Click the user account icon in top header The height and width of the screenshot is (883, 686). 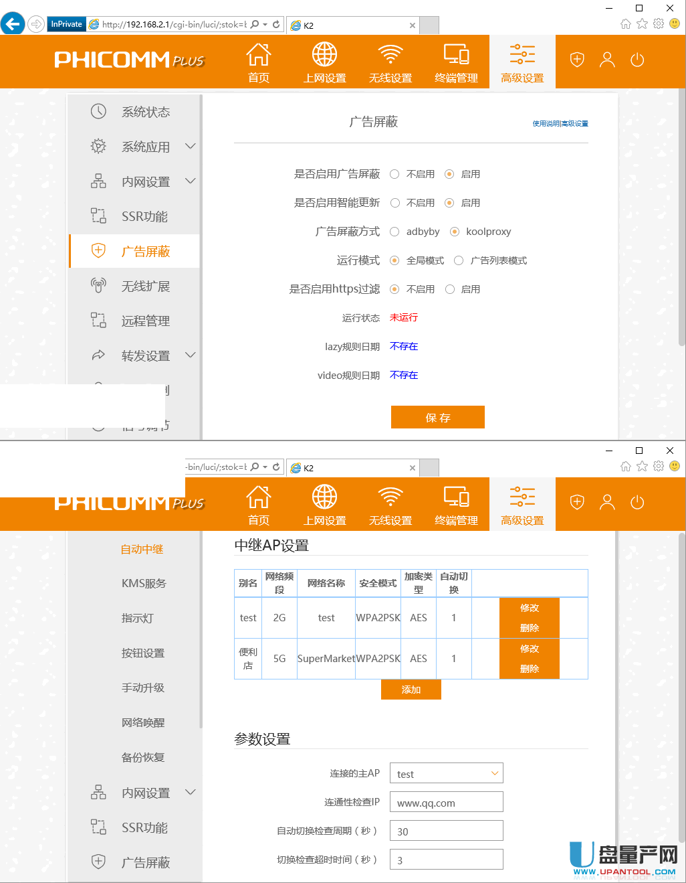[607, 60]
